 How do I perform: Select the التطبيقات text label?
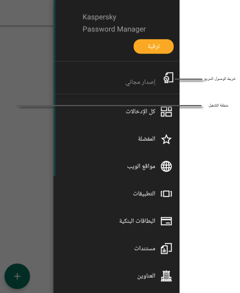(144, 194)
